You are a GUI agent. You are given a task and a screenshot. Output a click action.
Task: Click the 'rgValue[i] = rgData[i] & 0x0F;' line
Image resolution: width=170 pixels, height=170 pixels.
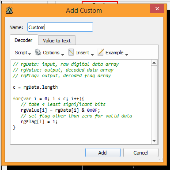[60, 110]
